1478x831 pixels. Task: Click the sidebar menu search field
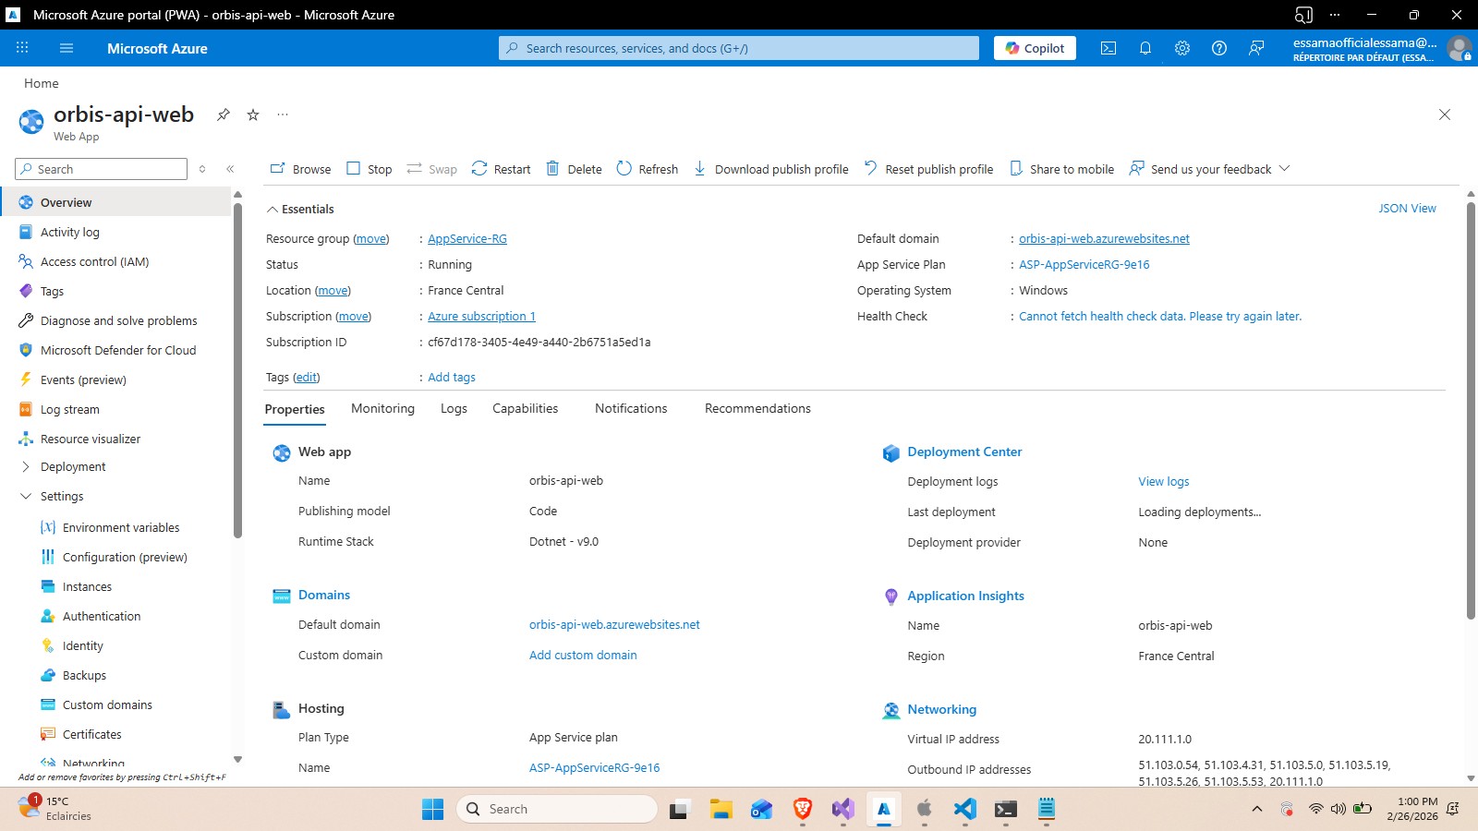point(102,169)
